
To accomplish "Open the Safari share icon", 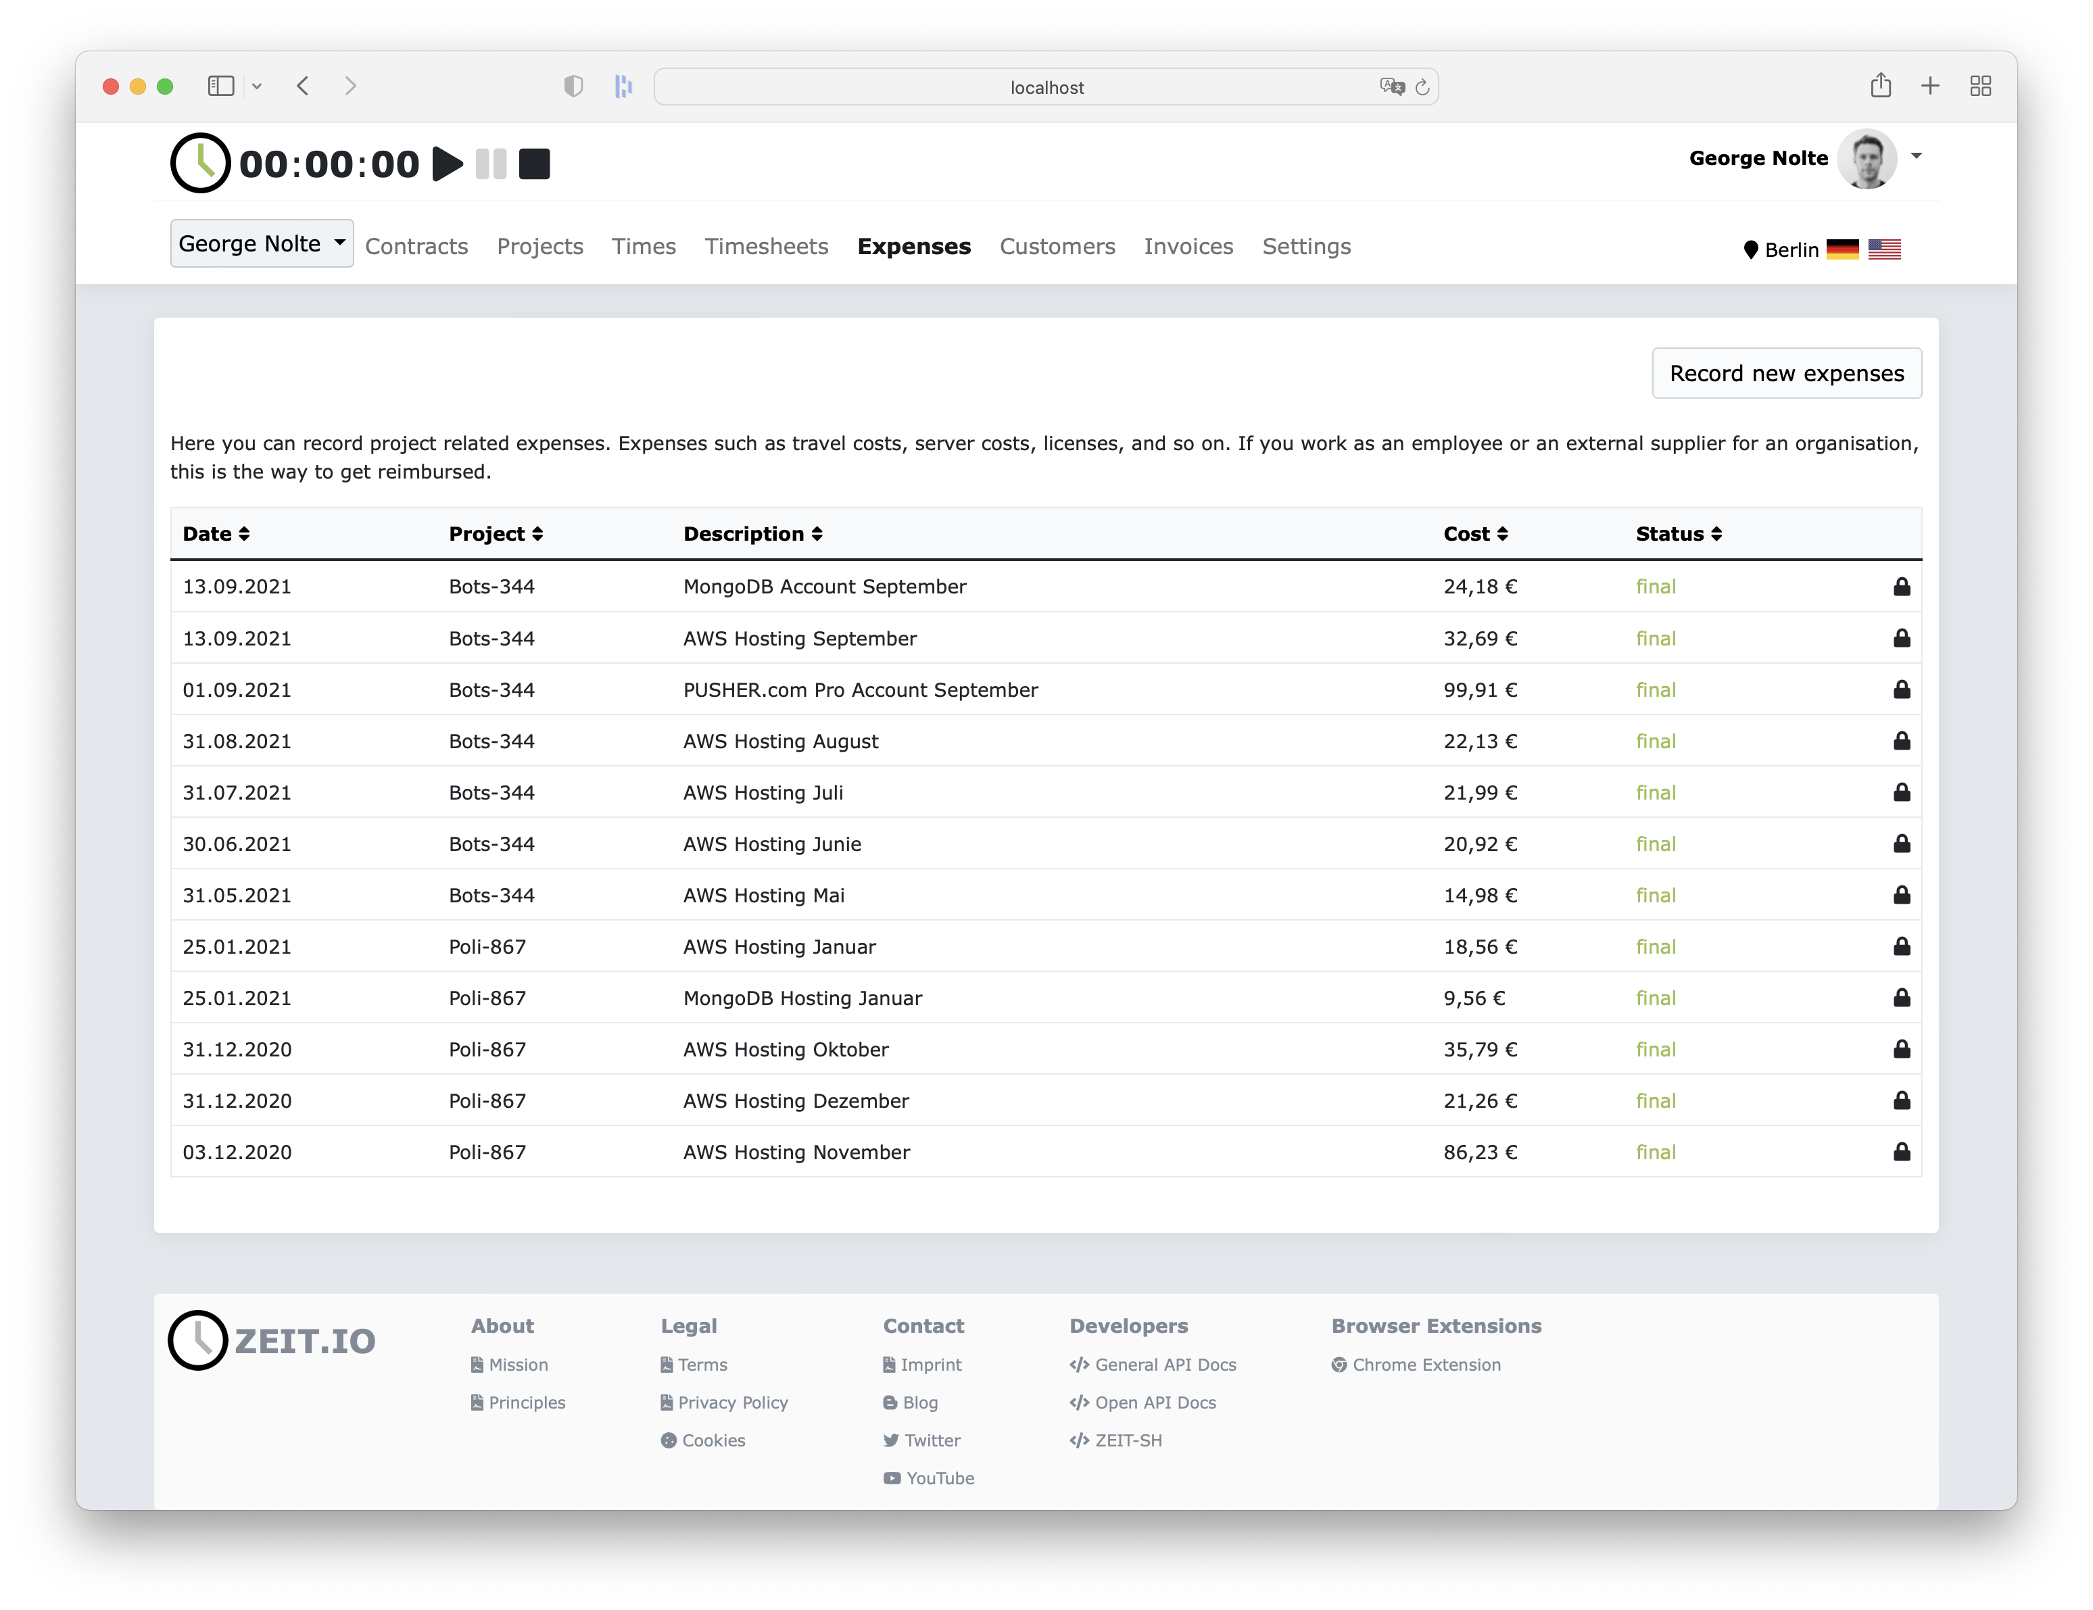I will coord(1880,85).
